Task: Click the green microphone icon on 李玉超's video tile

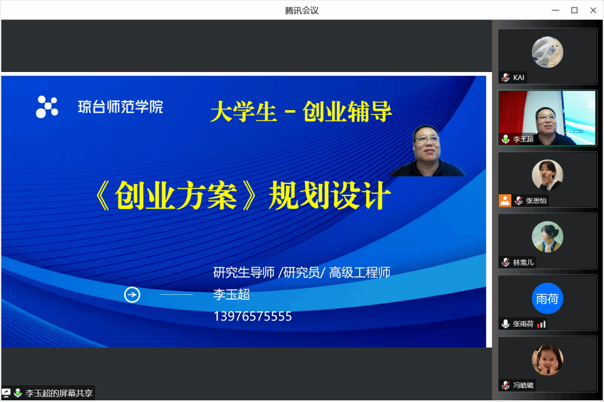Action: [x=506, y=139]
